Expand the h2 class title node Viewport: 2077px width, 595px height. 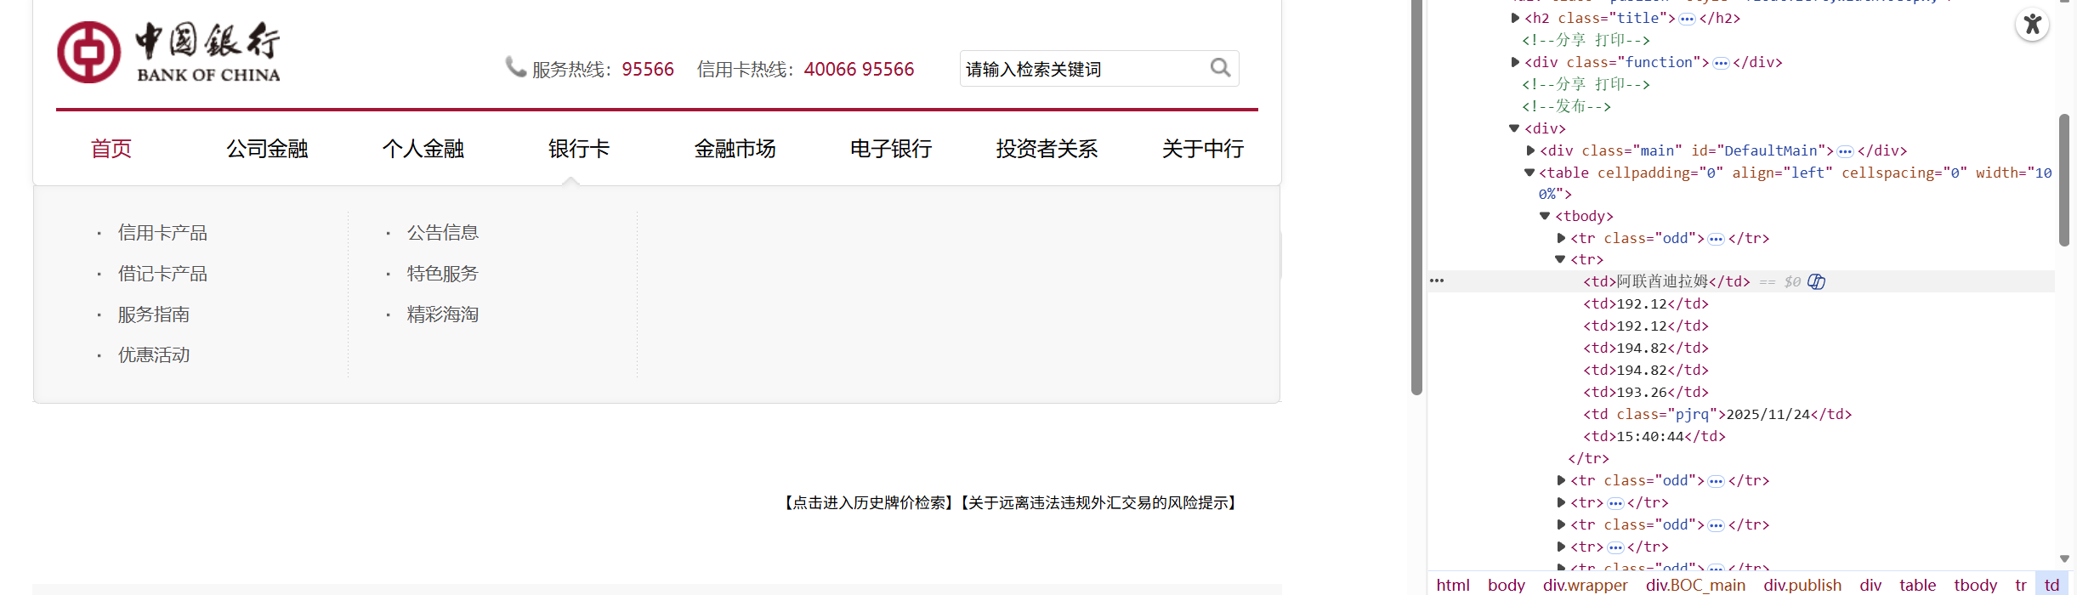[1515, 18]
